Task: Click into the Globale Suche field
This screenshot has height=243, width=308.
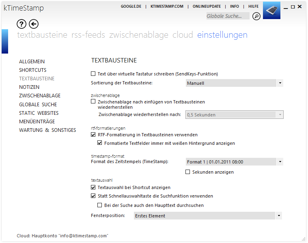Action: (x=228, y=16)
